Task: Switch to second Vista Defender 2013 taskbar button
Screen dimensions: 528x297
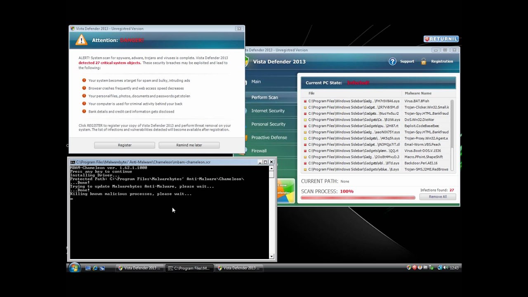Action: (238, 268)
